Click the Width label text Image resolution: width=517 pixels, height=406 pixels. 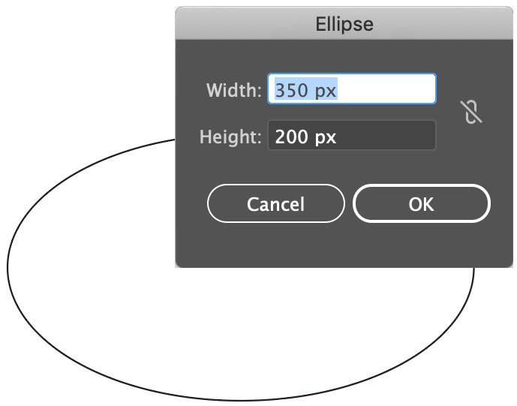(x=233, y=91)
